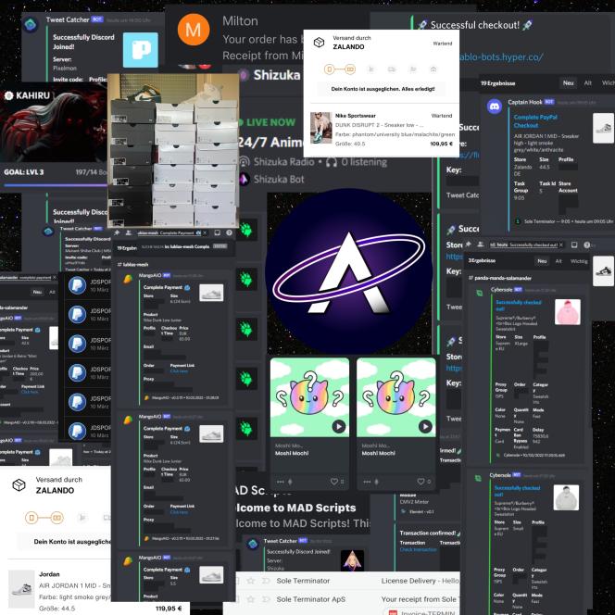Click Milton's orange M avatar

[194, 30]
